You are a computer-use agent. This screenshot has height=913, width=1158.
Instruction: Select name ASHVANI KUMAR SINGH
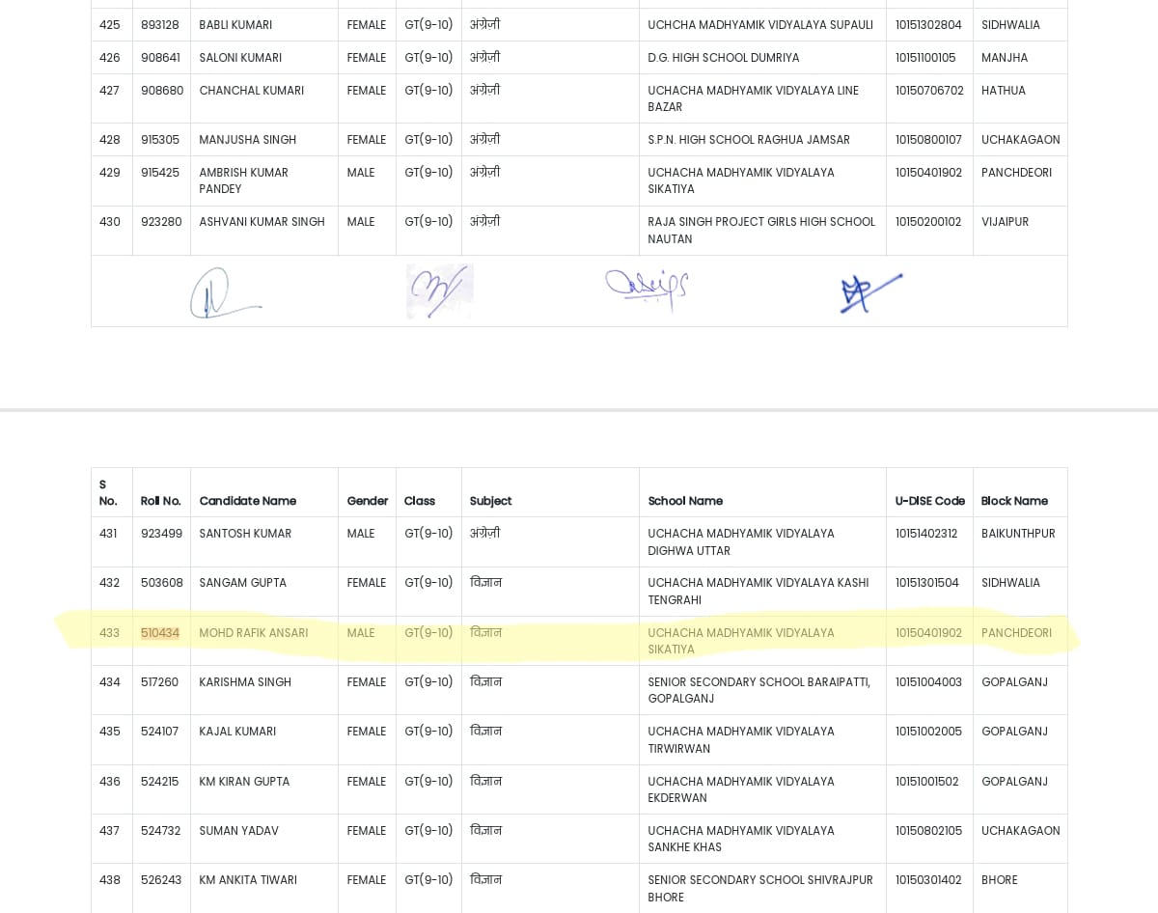(262, 222)
